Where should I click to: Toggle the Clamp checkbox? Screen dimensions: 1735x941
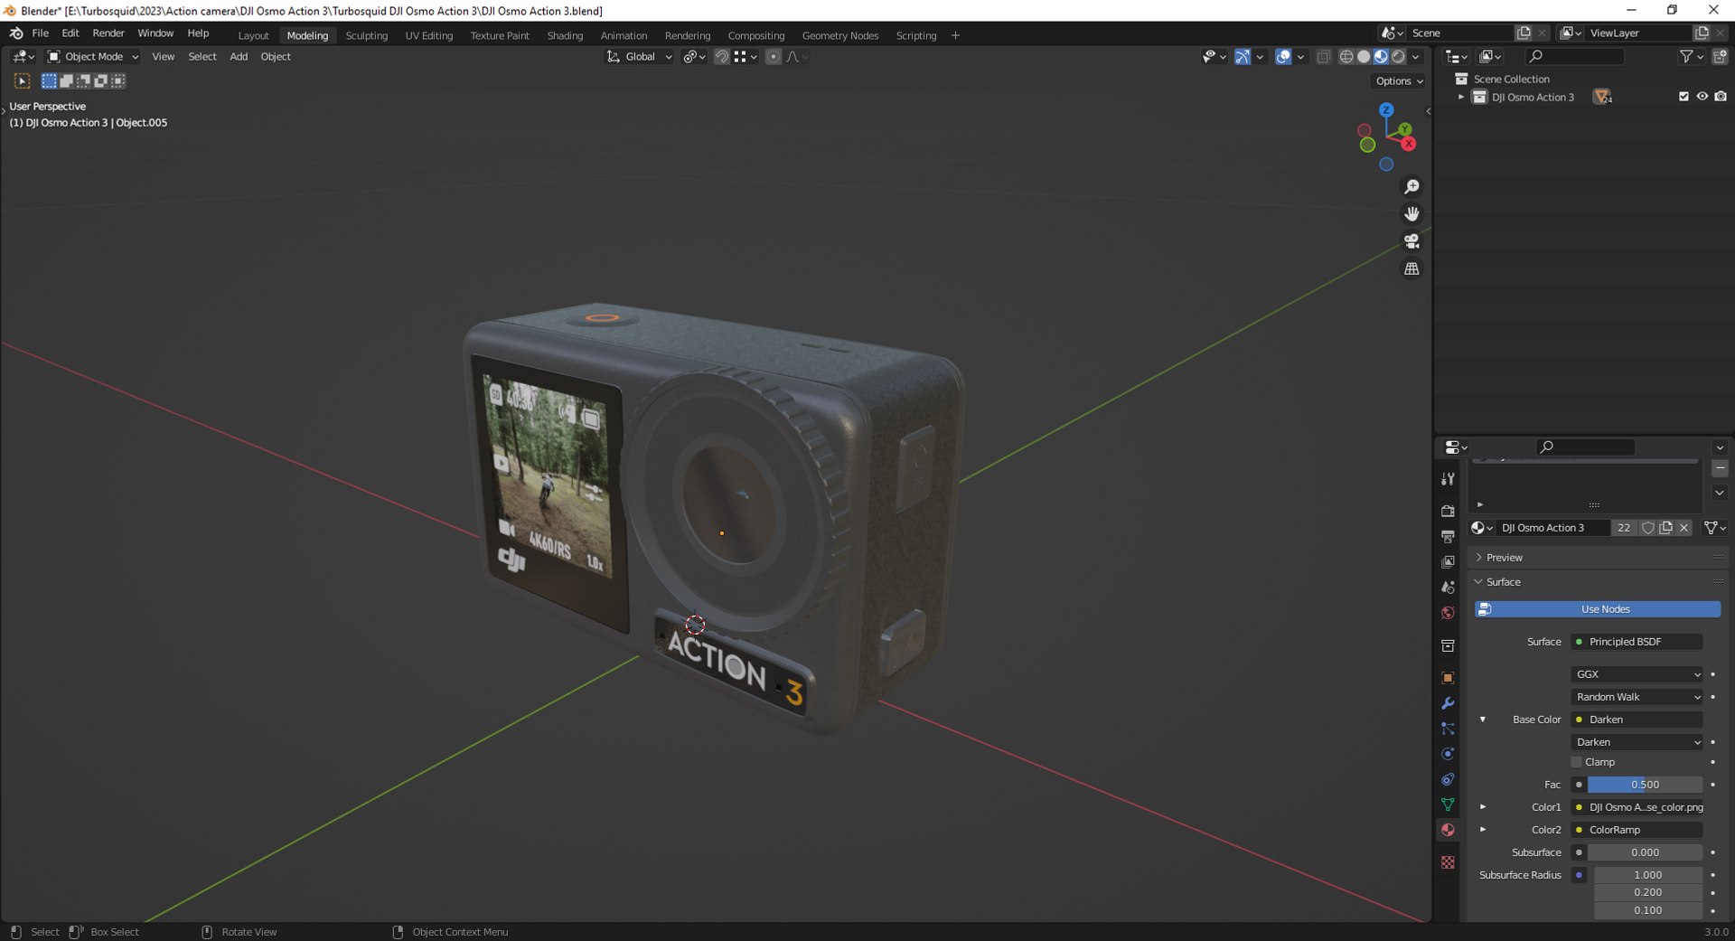(1577, 762)
